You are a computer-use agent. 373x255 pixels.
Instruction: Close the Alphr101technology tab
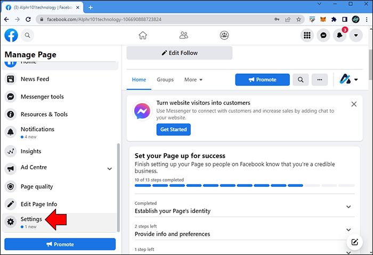click(78, 7)
